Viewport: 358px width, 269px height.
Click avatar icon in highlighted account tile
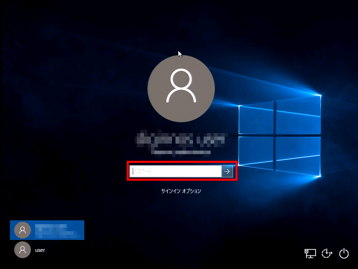22,230
